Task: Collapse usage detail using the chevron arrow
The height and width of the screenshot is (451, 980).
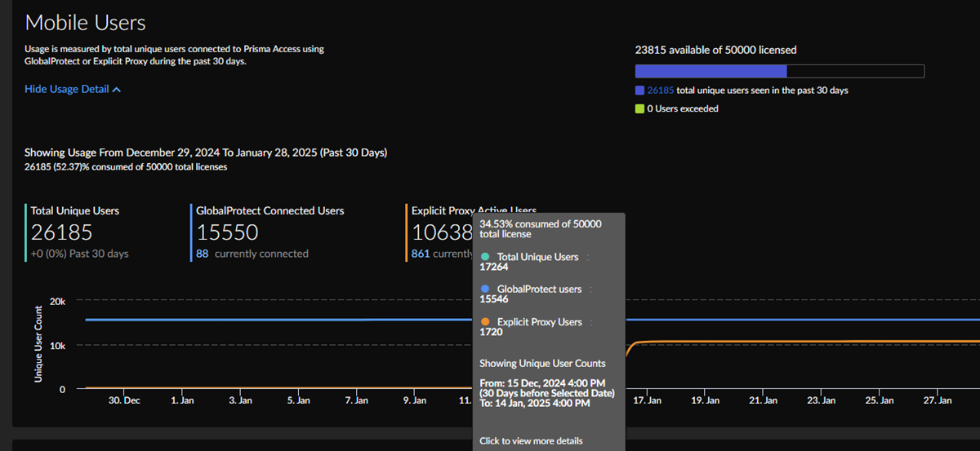Action: [x=117, y=90]
